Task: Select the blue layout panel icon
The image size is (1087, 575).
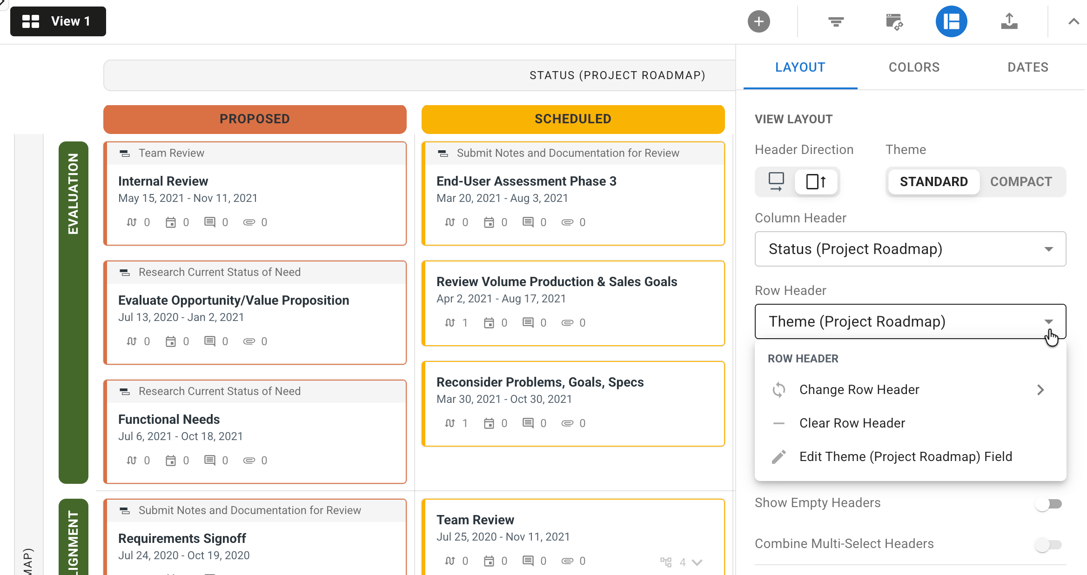Action: coord(951,21)
